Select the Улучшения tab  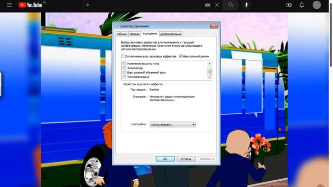[150, 33]
